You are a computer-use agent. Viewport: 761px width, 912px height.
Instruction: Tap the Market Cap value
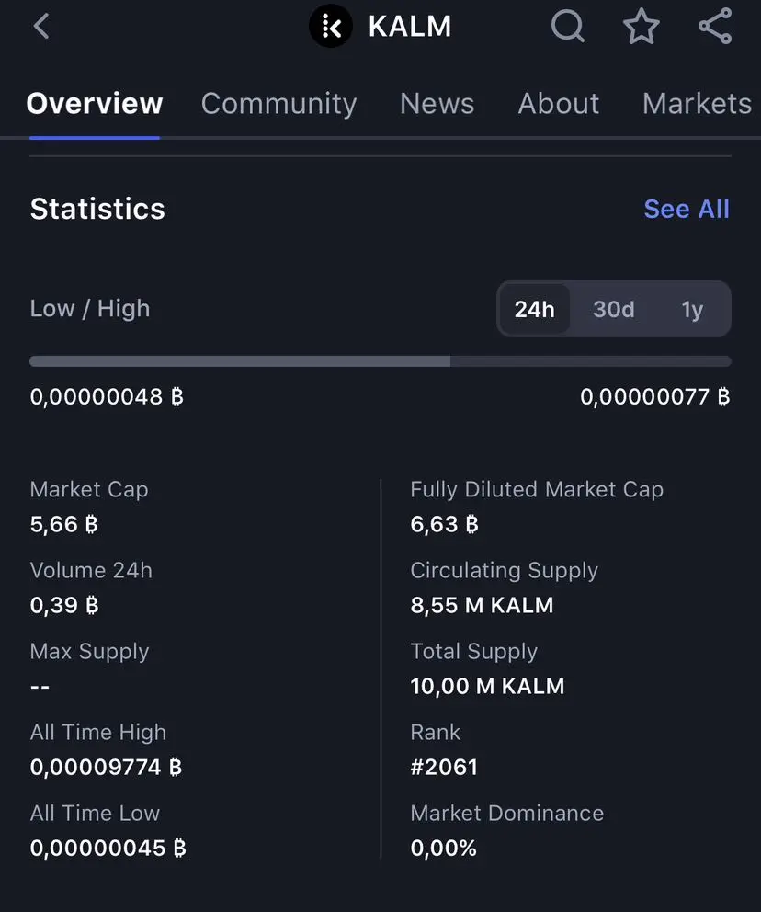(64, 524)
